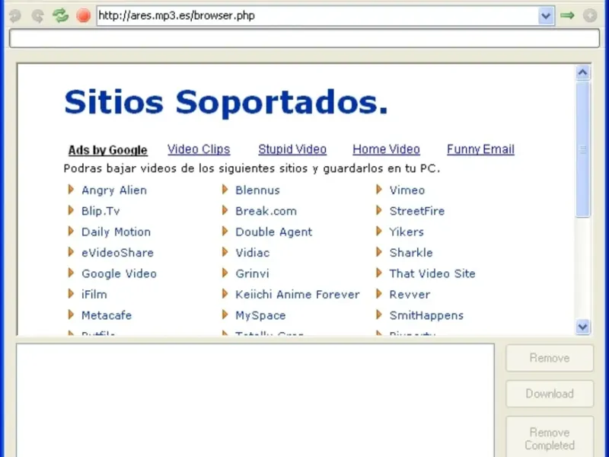Screen dimensions: 609x457
Task: Click the orange arrow bullet beside MySpace
Action: pyautogui.click(x=225, y=315)
